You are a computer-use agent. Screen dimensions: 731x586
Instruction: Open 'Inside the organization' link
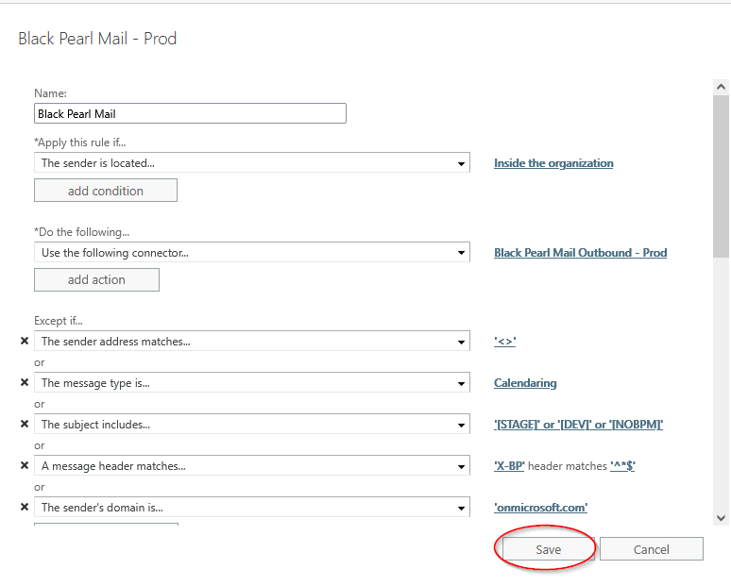click(x=553, y=163)
